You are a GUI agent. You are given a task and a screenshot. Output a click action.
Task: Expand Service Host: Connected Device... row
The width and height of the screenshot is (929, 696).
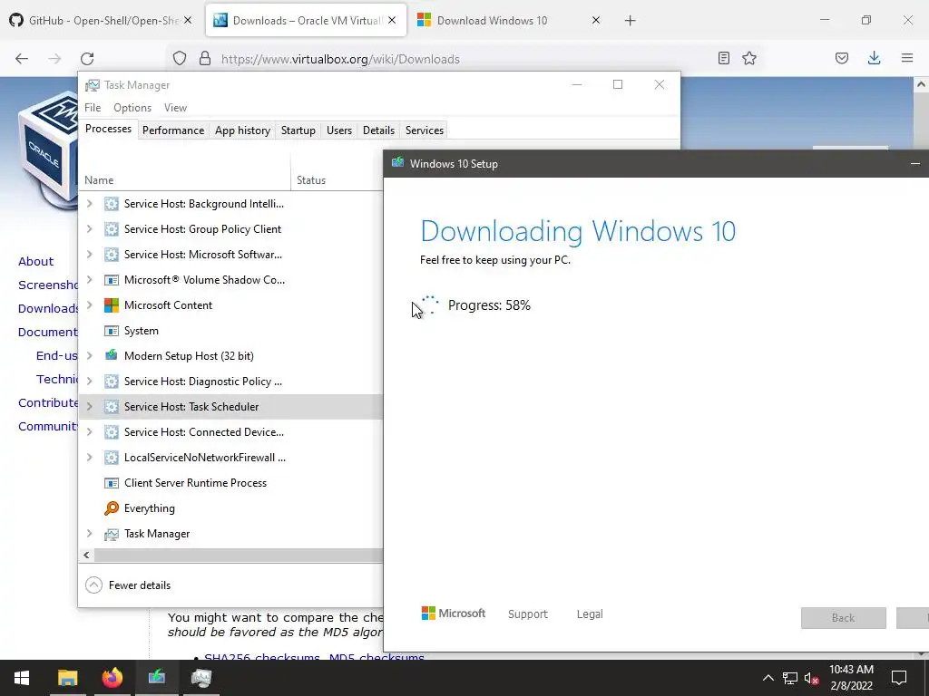coord(90,432)
